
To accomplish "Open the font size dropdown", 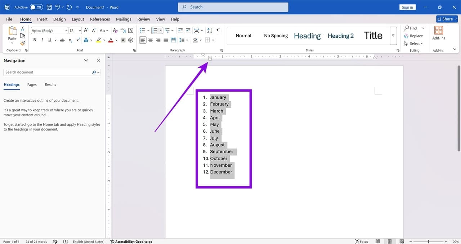I will pyautogui.click(x=80, y=31).
